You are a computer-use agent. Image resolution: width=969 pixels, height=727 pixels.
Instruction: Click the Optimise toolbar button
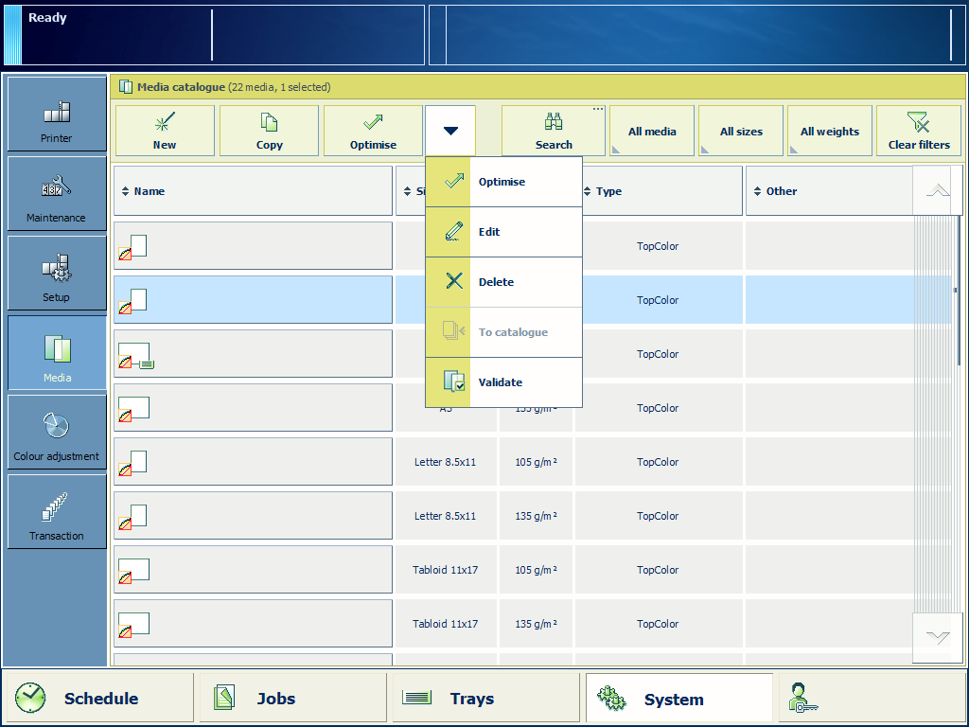(x=373, y=131)
